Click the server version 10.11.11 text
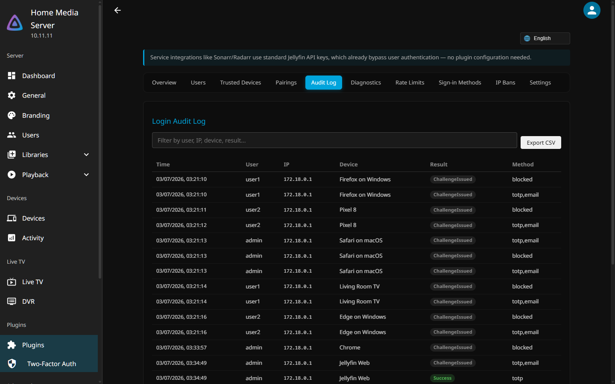 point(41,35)
